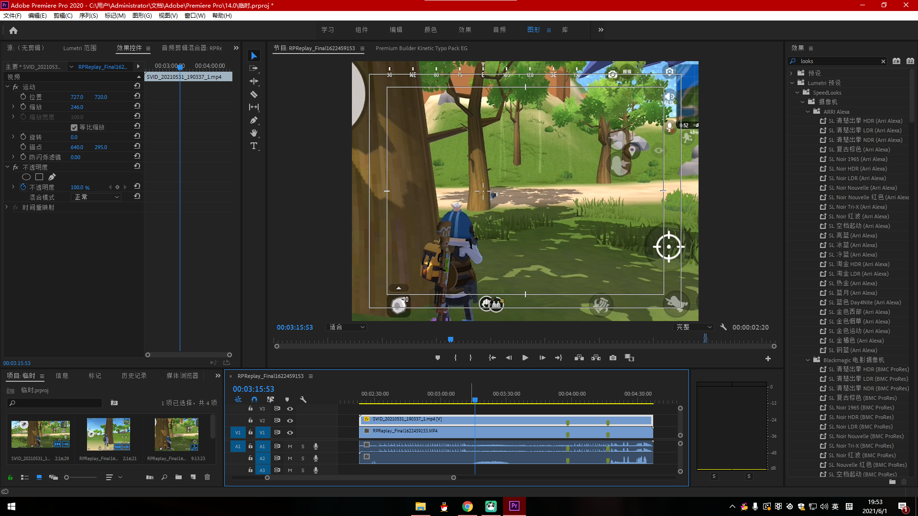Screen dimensions: 918x516
Task: Collapse the 运动 effect group
Action: (7, 87)
